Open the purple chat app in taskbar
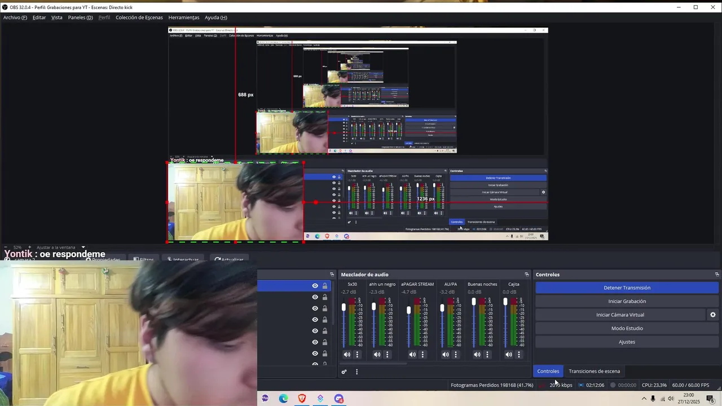This screenshot has height=406, width=722. click(265, 399)
